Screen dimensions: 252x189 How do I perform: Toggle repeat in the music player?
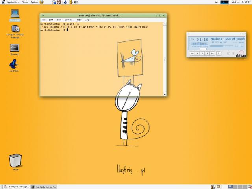point(234,53)
